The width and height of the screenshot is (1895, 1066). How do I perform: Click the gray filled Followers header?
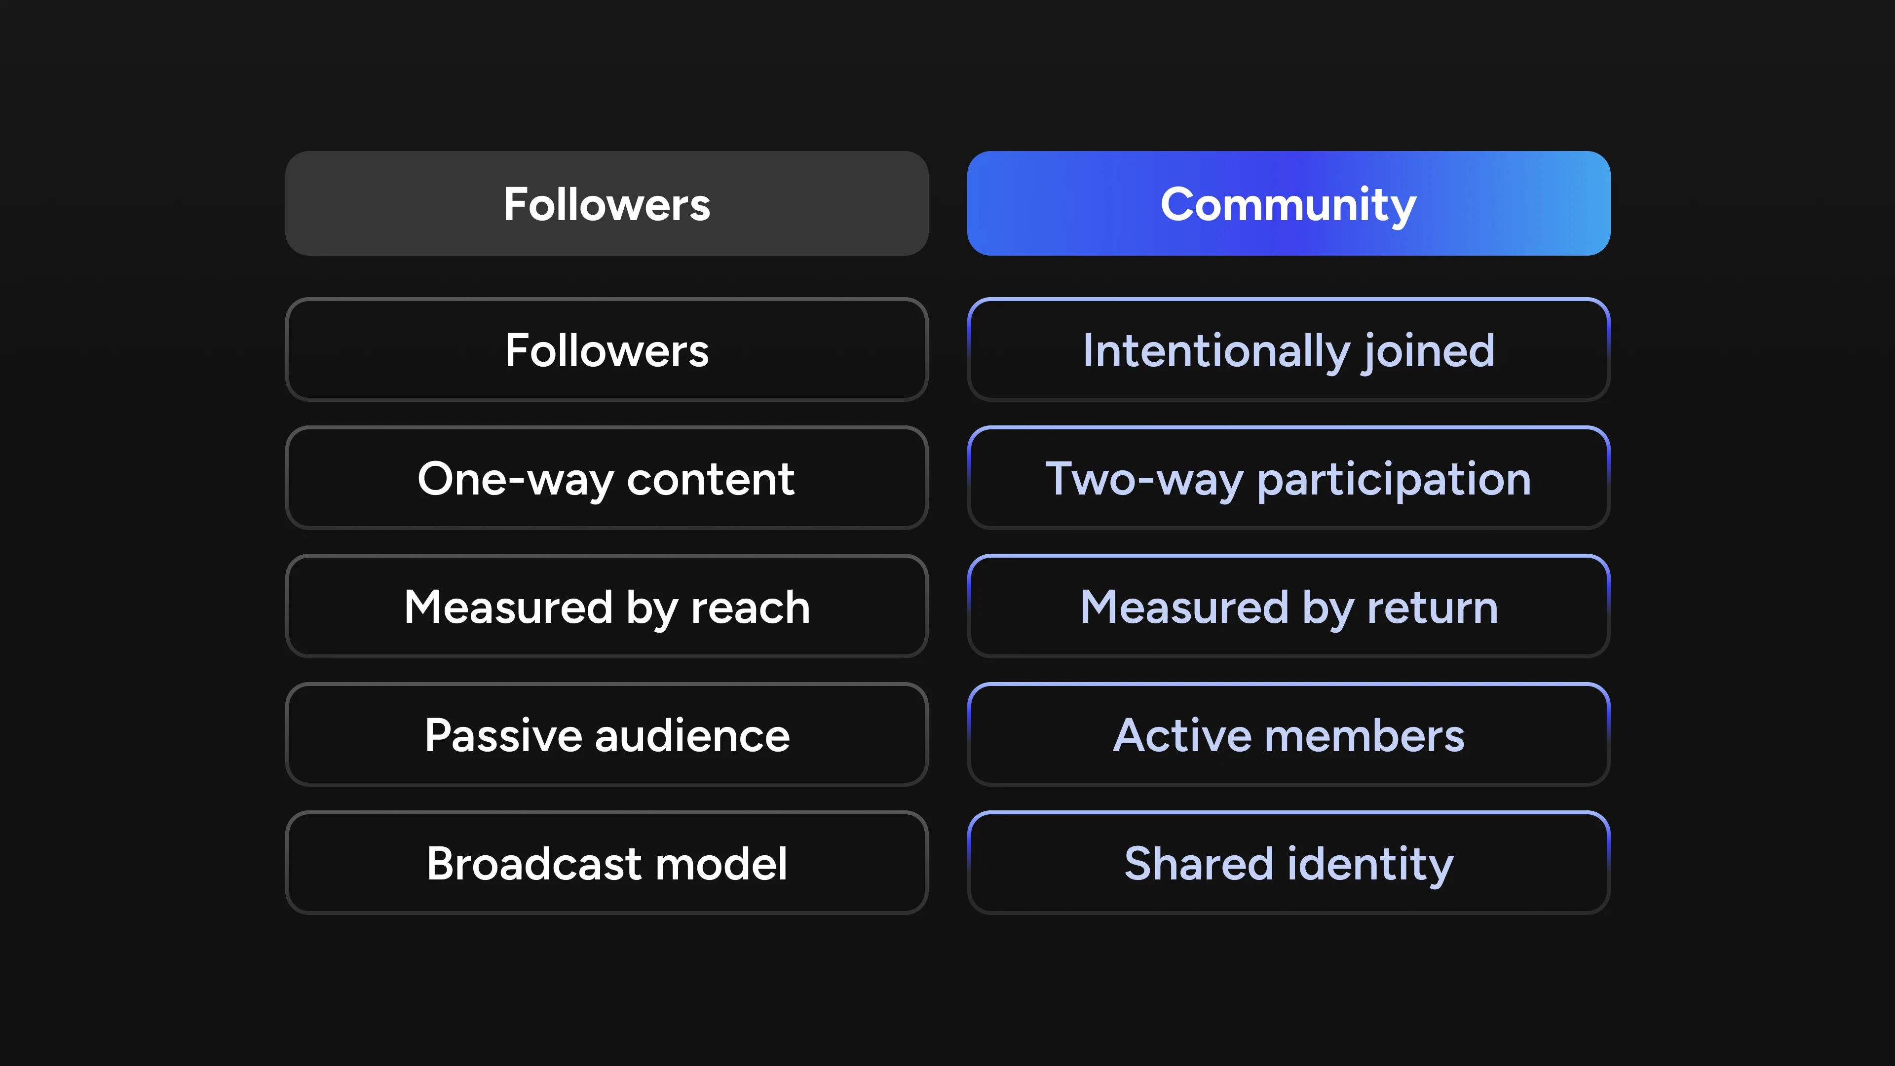[x=606, y=204]
